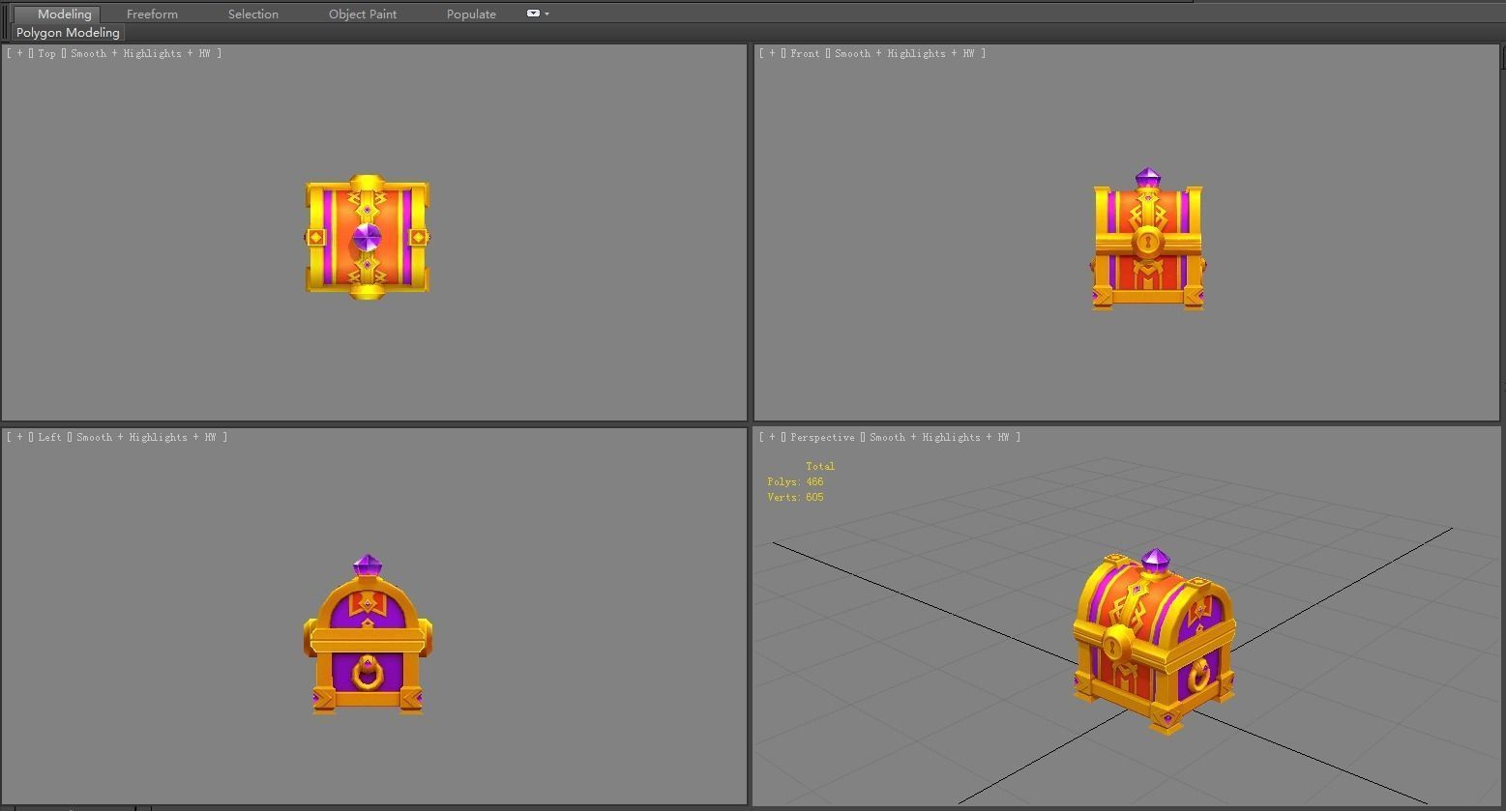Click the ribbon minimize toggle icon
The width and height of the screenshot is (1506, 811).
533,14
